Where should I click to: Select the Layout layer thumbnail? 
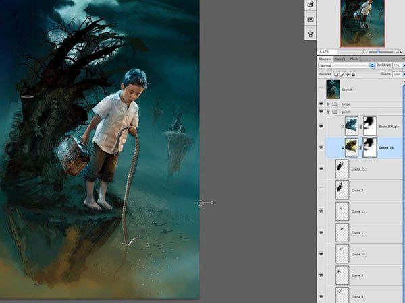[333, 90]
